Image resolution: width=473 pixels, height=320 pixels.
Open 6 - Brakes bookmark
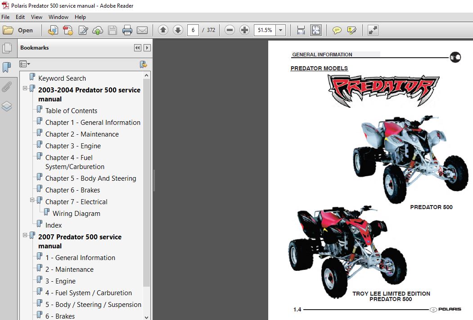click(60, 316)
